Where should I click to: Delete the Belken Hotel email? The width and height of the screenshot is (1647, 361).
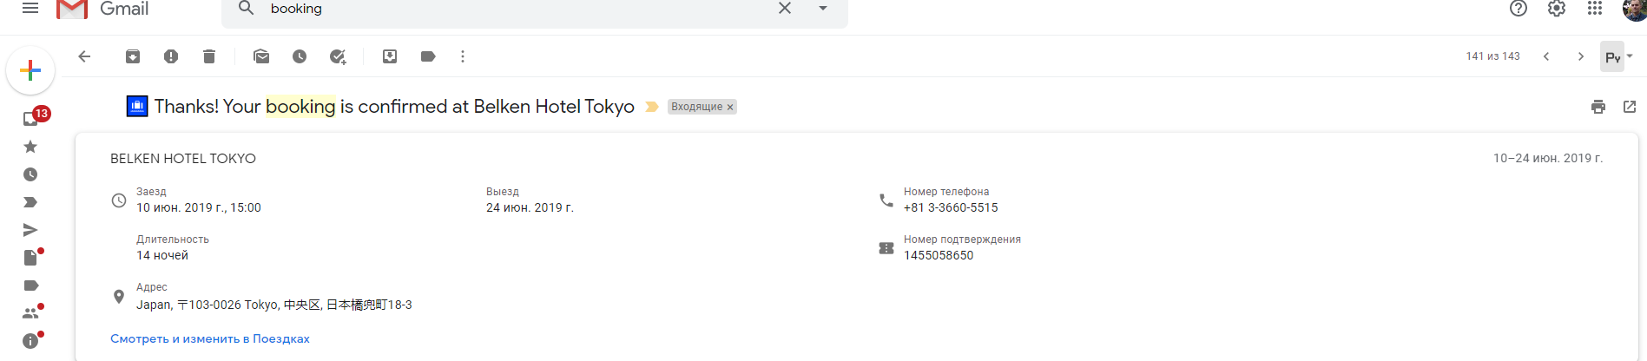[209, 56]
